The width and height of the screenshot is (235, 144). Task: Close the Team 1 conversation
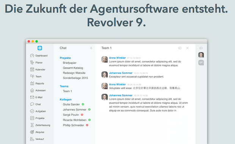[187, 48]
